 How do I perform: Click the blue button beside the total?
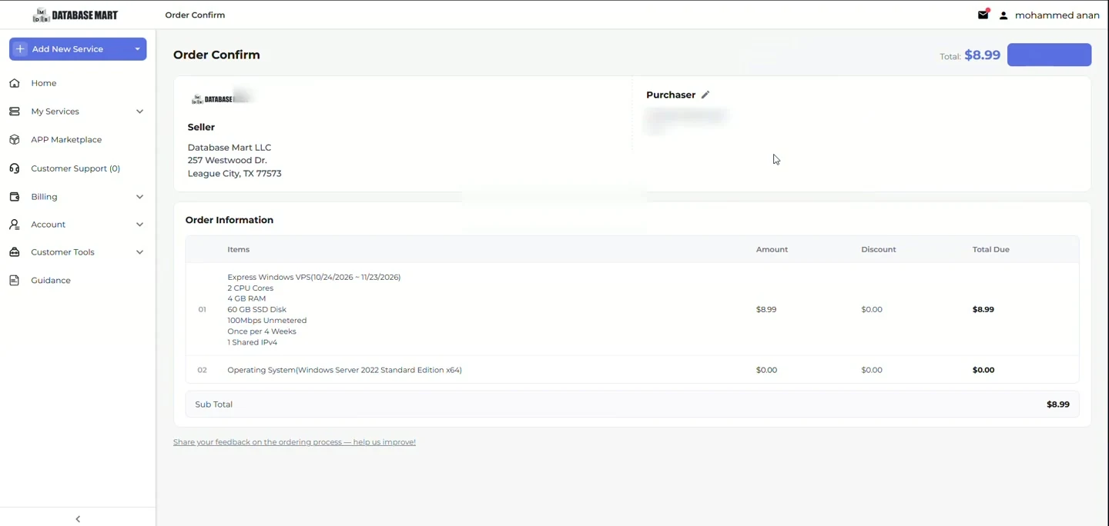(1049, 55)
